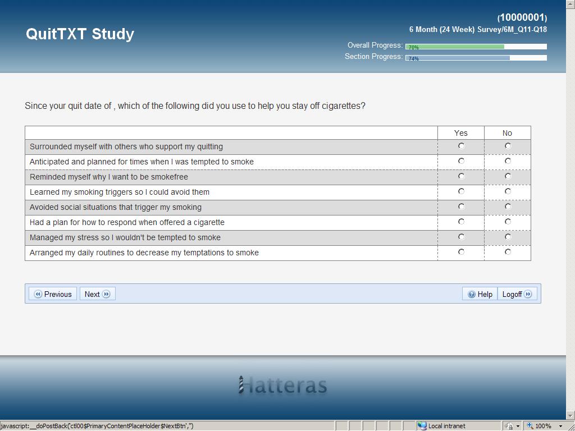The image size is (575, 431).
Task: Click the 'Local intranet' status bar text
Action: click(446, 426)
